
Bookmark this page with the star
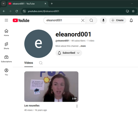coord(133,11)
